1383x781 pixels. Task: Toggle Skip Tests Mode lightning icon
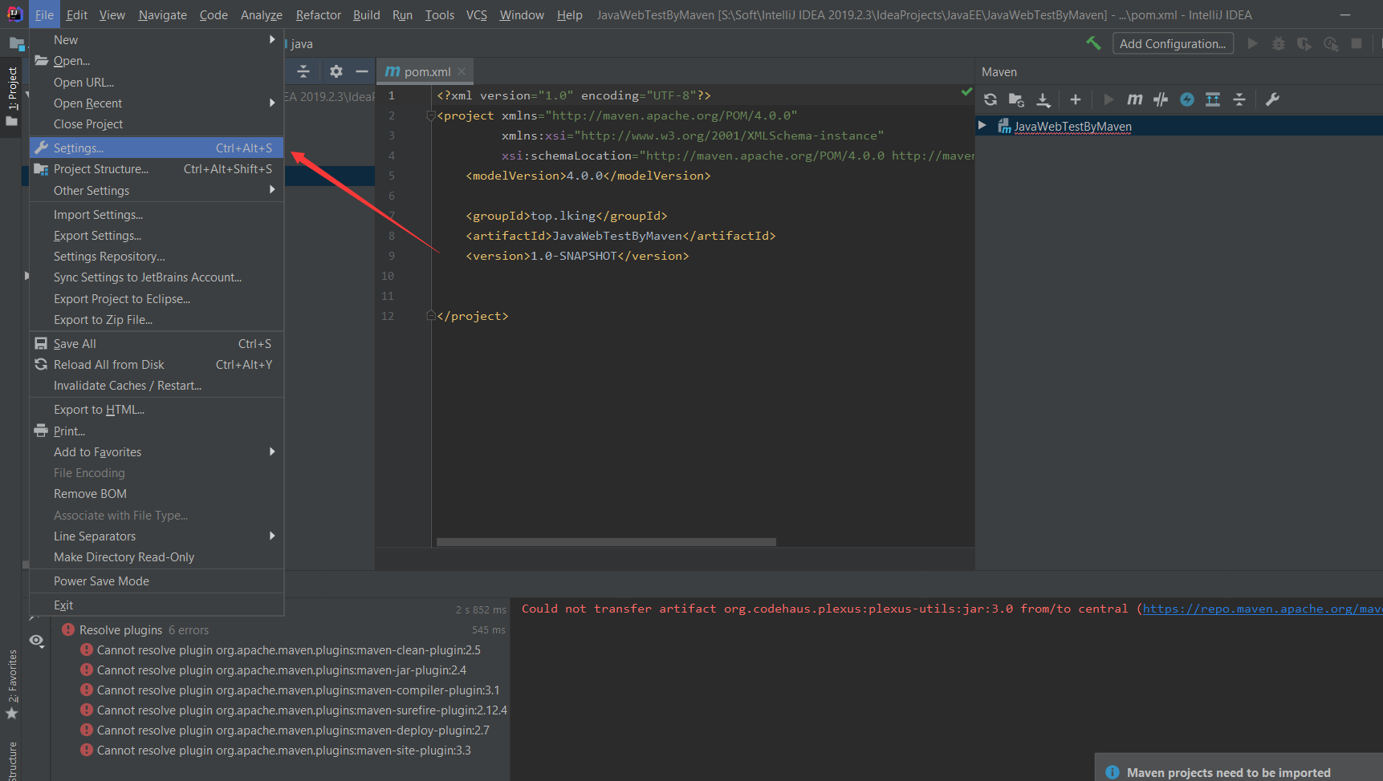[x=1187, y=99]
